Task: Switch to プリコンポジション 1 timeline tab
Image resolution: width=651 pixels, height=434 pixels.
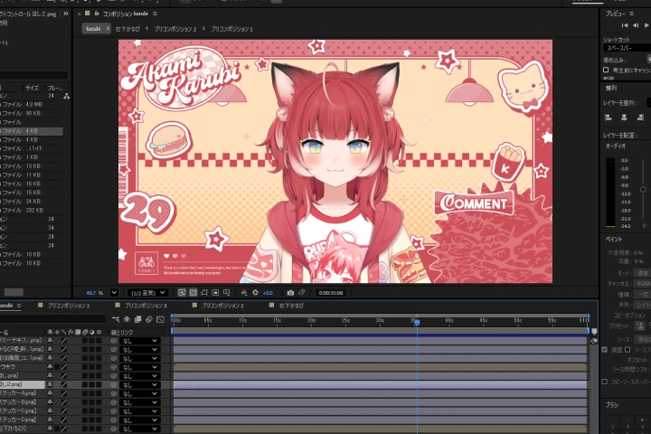Action: tap(69, 306)
